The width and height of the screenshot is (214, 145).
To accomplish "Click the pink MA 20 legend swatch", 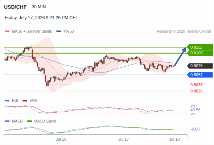I will pos(7,32).
